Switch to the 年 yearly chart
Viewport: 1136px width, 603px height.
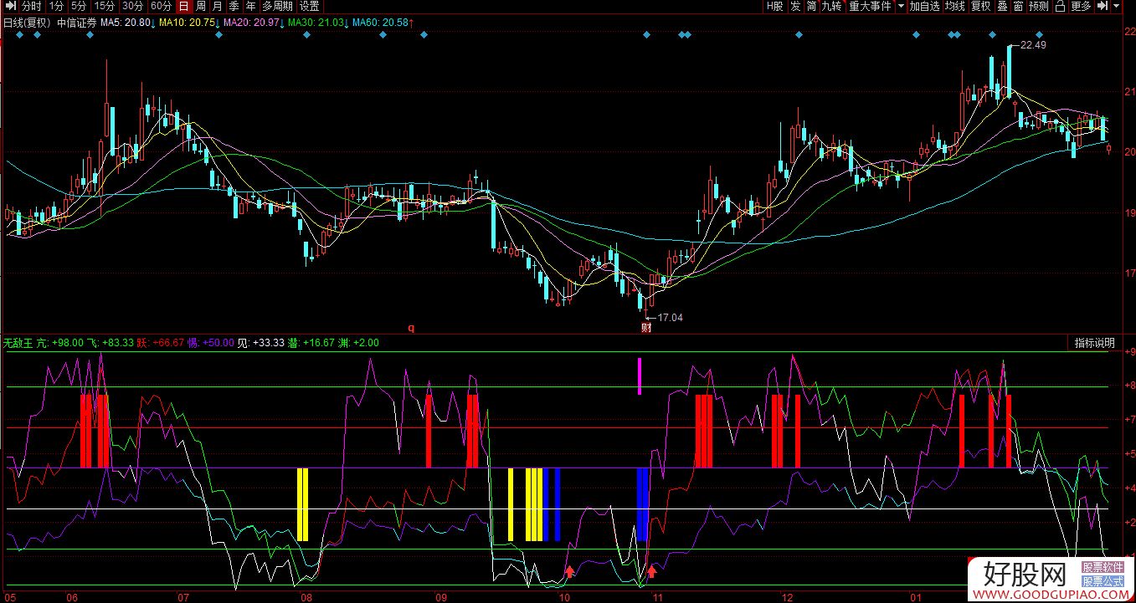pos(251,7)
